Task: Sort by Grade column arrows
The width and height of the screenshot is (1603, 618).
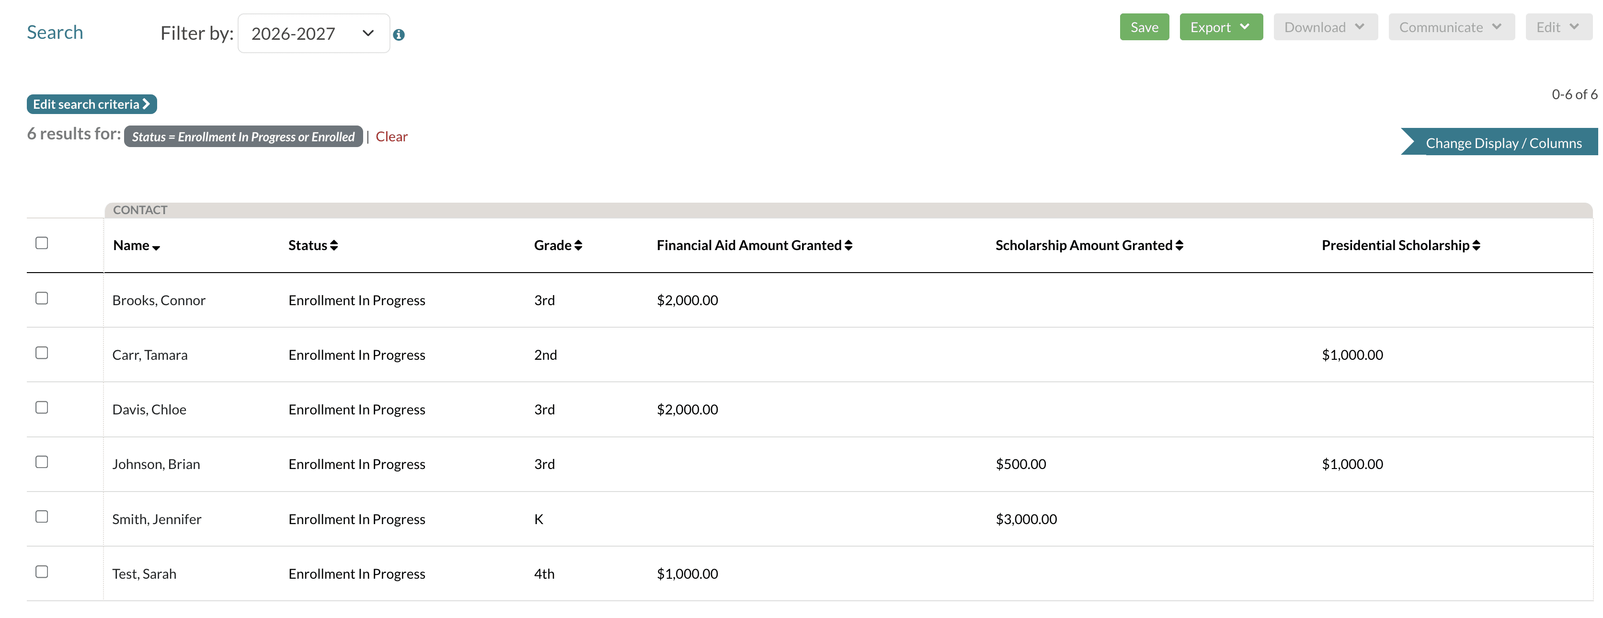Action: [x=578, y=245]
